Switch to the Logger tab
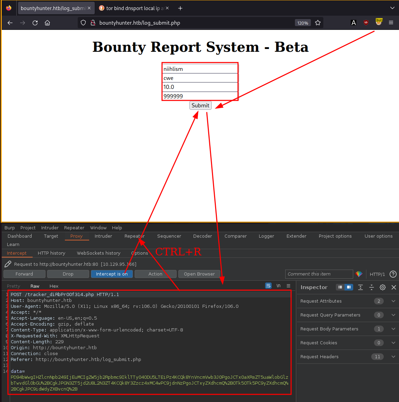This screenshot has height=402, width=399. point(266,236)
